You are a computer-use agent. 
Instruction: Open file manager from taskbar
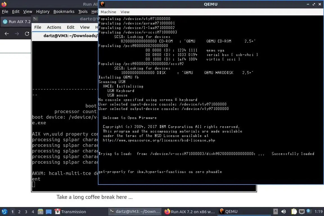[x=40, y=212]
